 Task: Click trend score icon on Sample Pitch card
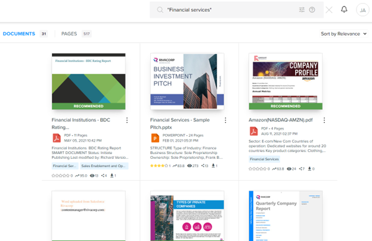pos(175,165)
